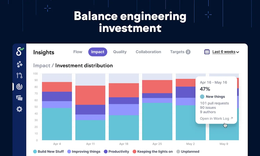The height and width of the screenshot is (156, 260).
Task: Toggle the Build New Stuff legend item
Action: [48, 151]
